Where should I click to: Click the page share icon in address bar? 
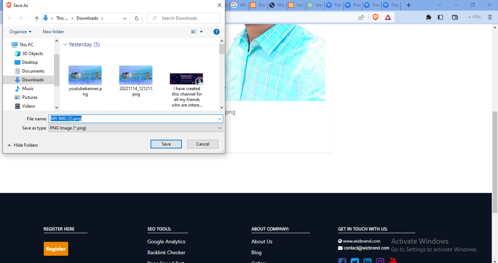(x=361, y=18)
